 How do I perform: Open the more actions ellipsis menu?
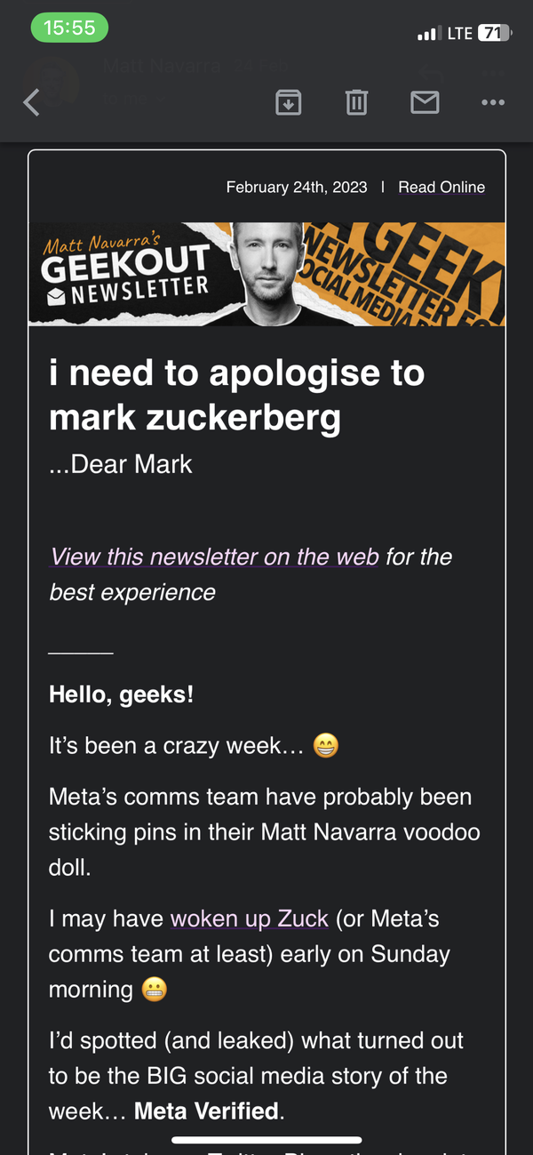(x=493, y=102)
